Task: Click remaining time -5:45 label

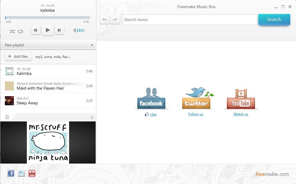Action: click(x=86, y=22)
